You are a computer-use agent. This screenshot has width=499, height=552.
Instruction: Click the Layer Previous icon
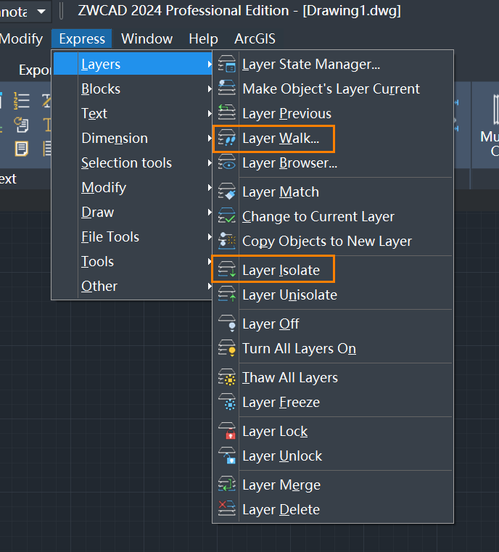pos(226,113)
